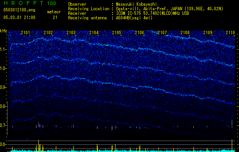
Task: Select the 2105 time marker
Action: coord(117,33)
